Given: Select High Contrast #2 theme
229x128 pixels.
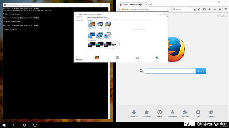Looking at the screenshot, I should [x=100, y=45].
